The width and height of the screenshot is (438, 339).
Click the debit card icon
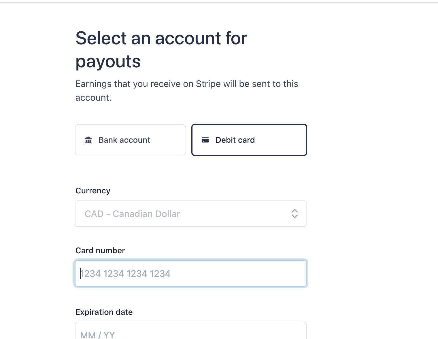[205, 140]
